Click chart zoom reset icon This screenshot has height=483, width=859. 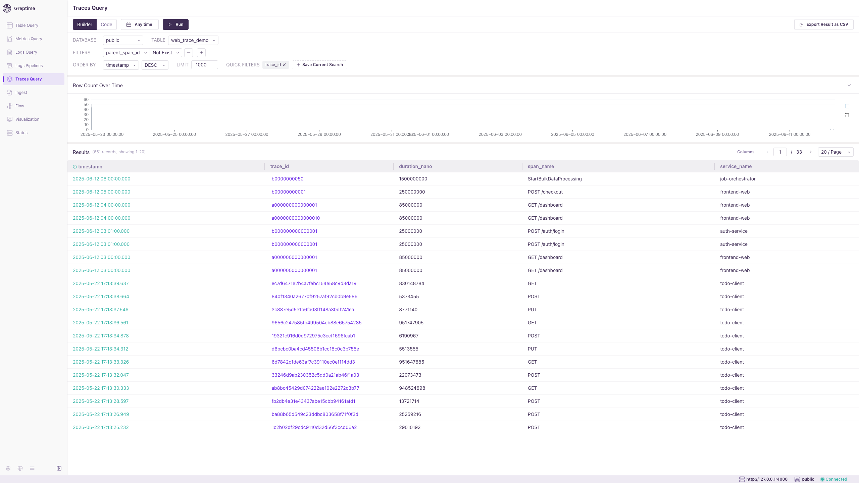(847, 115)
